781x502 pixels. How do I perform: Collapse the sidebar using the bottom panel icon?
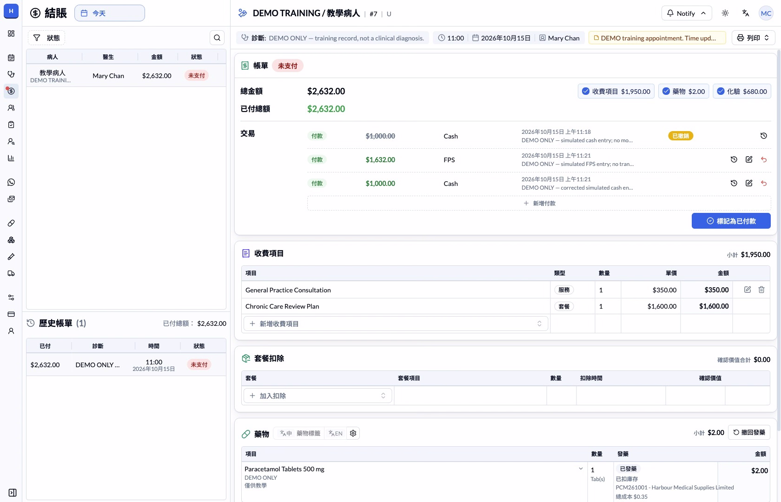[x=13, y=493]
